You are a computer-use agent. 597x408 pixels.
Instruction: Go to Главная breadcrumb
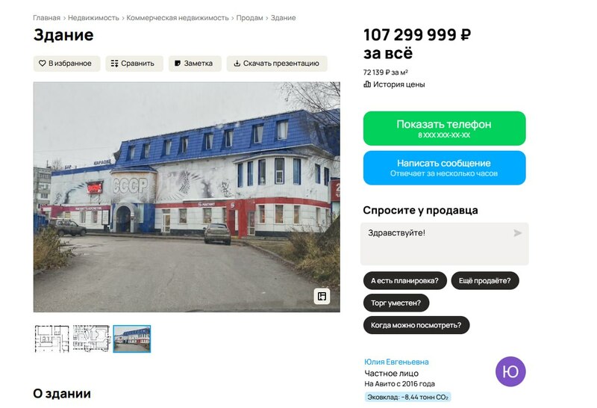click(46, 18)
